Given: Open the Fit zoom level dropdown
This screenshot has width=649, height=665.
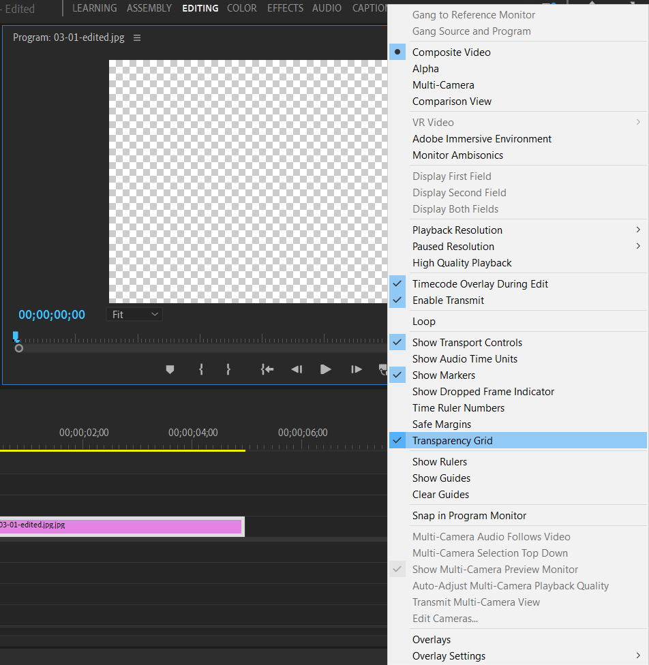Looking at the screenshot, I should 134,313.
